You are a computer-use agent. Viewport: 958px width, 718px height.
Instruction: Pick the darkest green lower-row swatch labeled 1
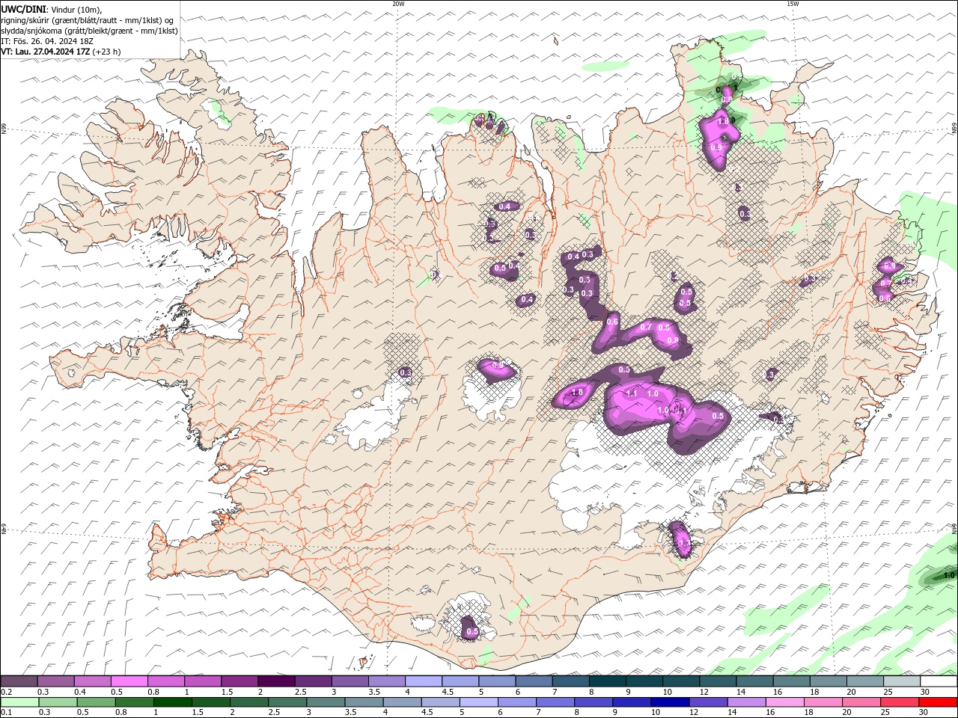pos(172,702)
